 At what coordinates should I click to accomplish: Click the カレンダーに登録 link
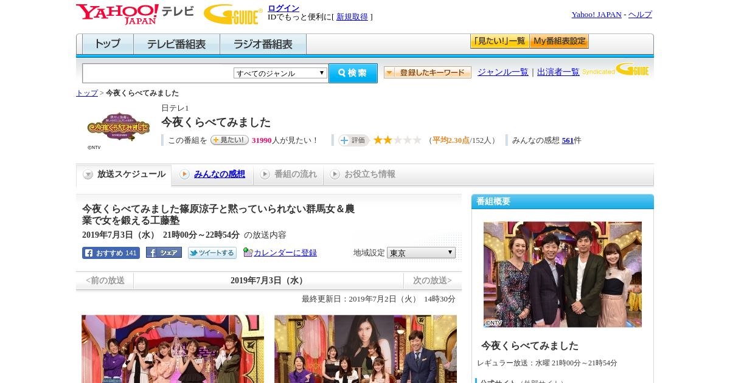click(x=285, y=253)
